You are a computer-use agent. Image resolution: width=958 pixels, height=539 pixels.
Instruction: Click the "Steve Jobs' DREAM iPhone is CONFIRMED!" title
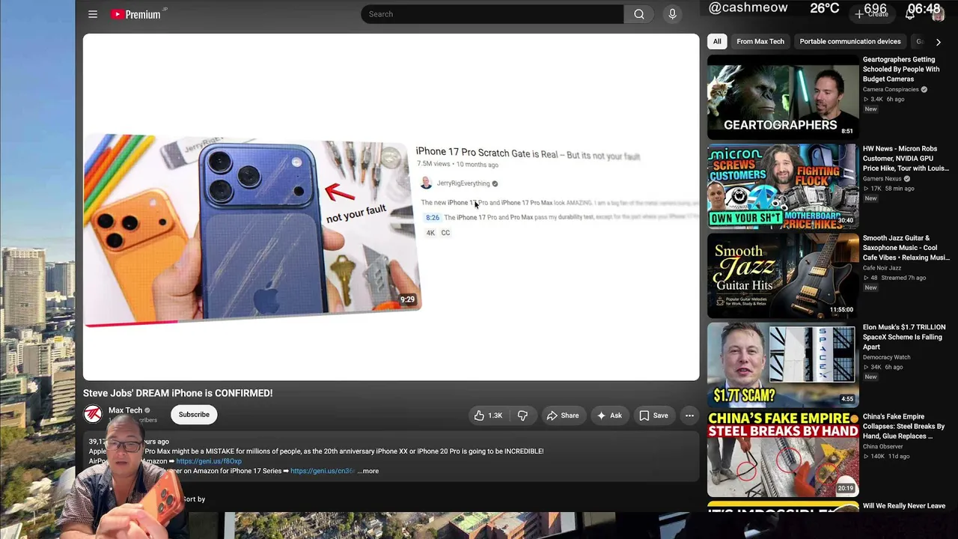(x=177, y=393)
